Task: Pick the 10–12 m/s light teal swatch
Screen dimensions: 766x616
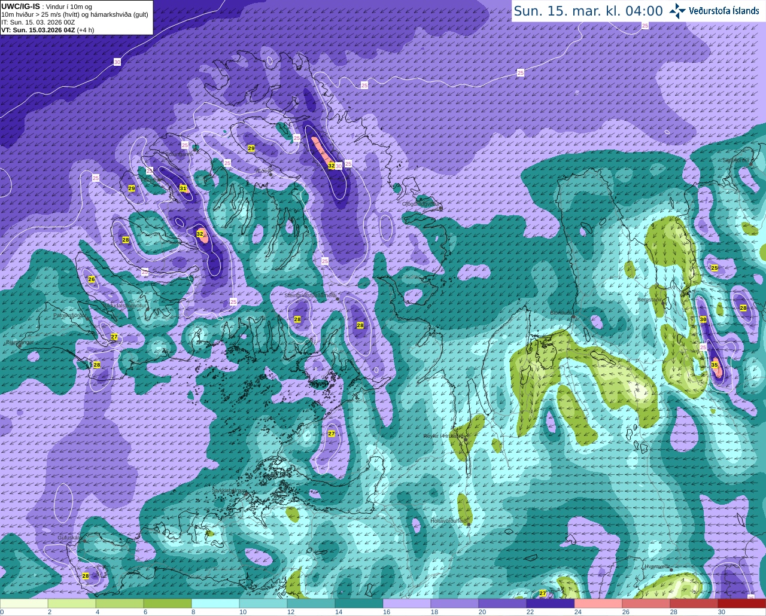Action: [x=263, y=603]
